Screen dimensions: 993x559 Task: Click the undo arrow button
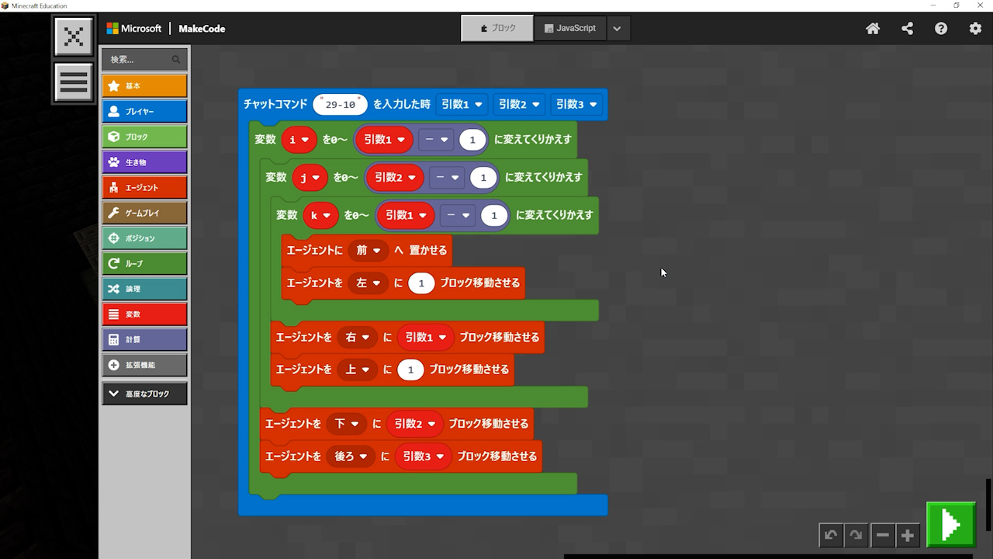pos(831,535)
